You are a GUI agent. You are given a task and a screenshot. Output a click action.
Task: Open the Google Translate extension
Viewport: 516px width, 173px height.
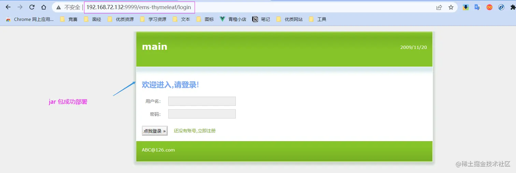click(x=477, y=7)
